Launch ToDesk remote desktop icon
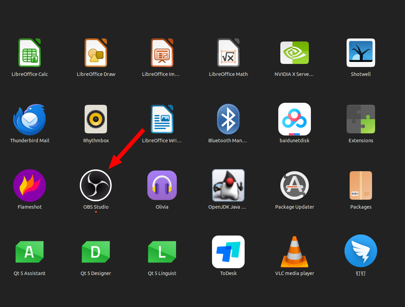This screenshot has height=307, width=405. tap(228, 252)
